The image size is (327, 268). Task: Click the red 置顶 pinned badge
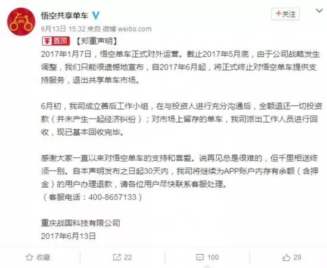(56, 41)
